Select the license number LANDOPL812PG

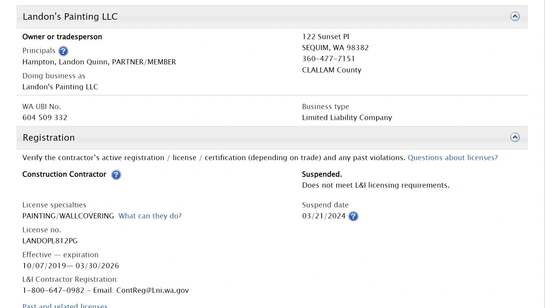pos(50,241)
